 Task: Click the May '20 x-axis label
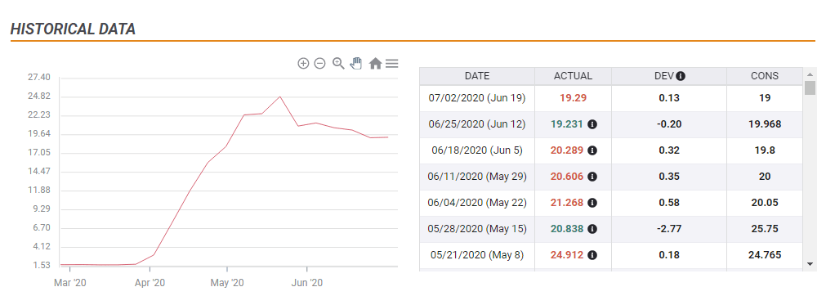227,284
